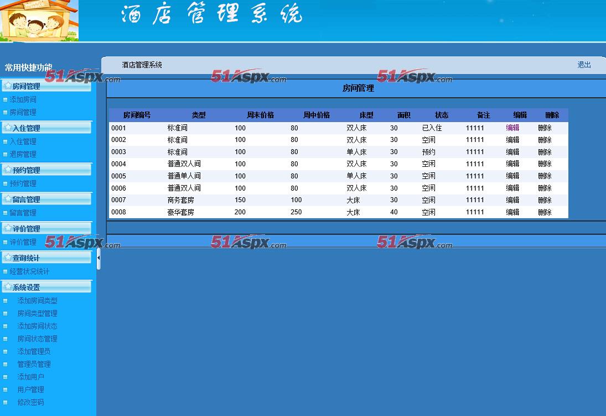The image size is (606, 416).
Task: Collapse the 查询统计 menu section
Action: [46, 258]
